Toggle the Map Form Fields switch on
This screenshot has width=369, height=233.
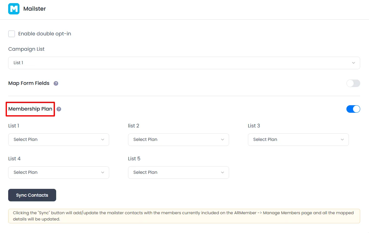pos(353,83)
